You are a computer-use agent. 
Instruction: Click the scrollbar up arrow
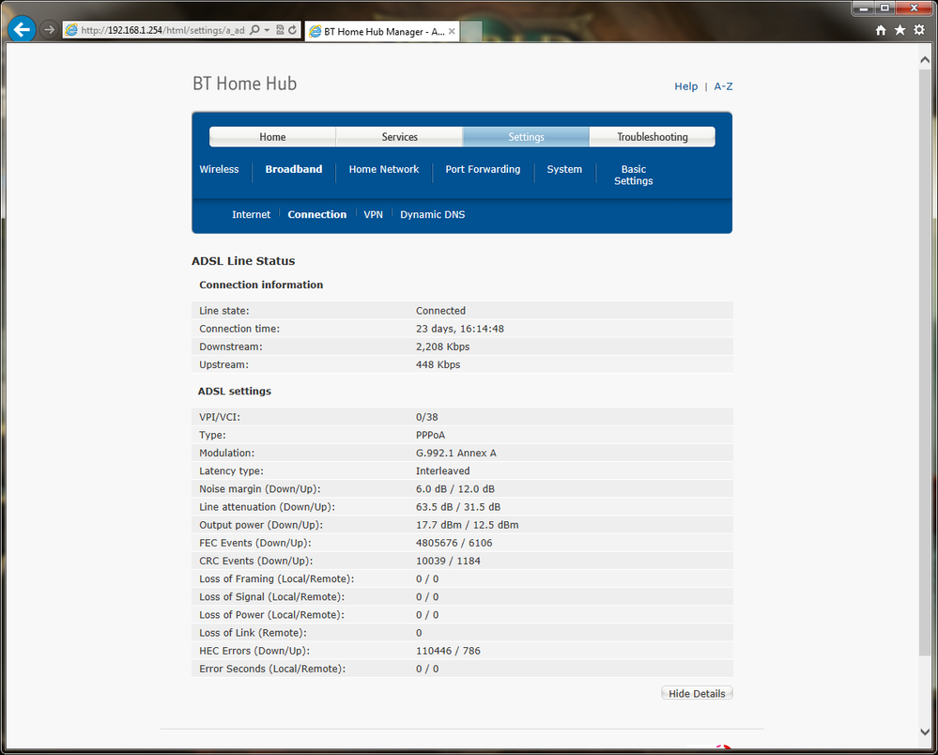pos(925,60)
